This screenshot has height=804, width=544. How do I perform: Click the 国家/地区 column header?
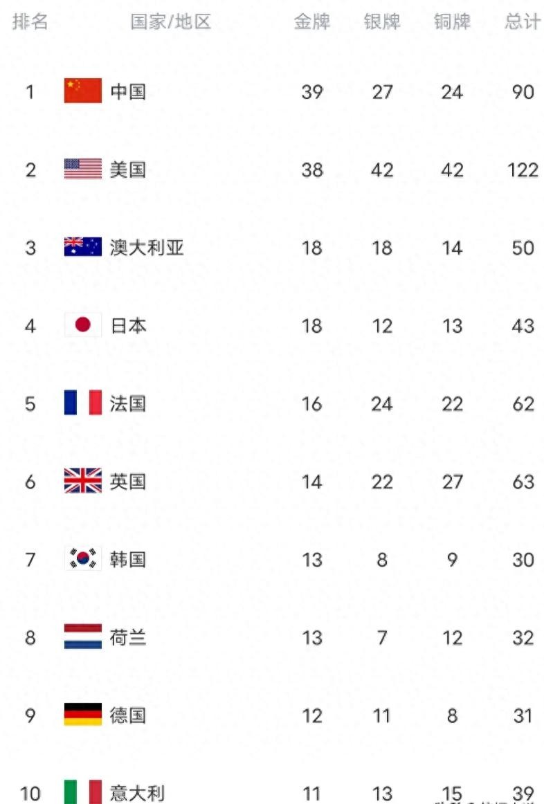pyautogui.click(x=170, y=22)
